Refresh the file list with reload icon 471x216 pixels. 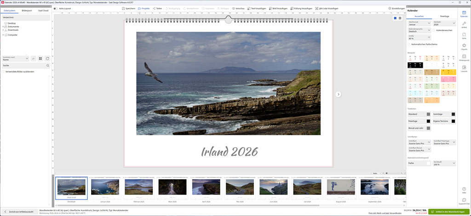pyautogui.click(x=47, y=58)
